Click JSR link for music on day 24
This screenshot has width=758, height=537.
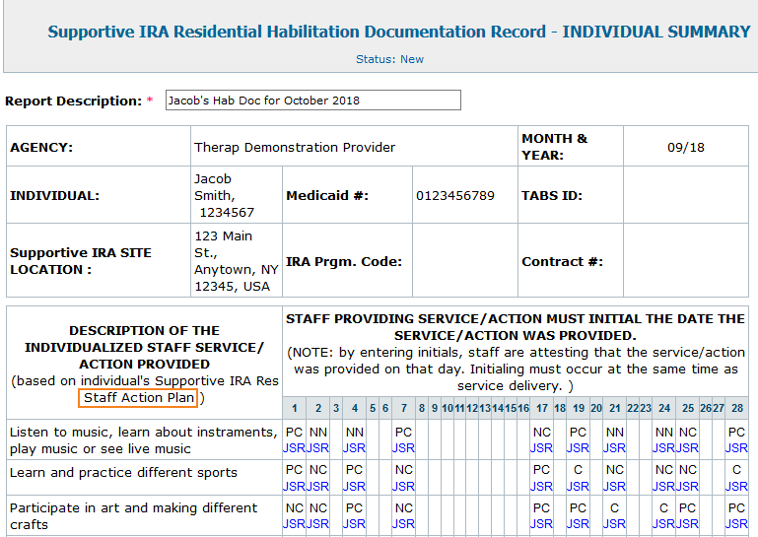(663, 448)
